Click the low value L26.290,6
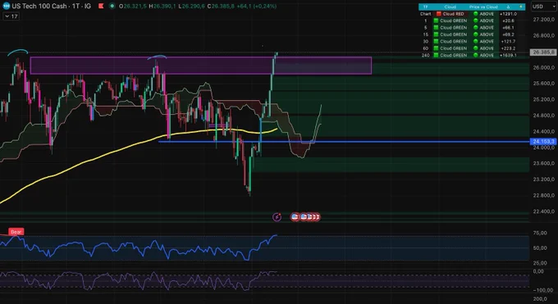Screen dimensions: 558x304 pyautogui.click(x=192, y=6)
